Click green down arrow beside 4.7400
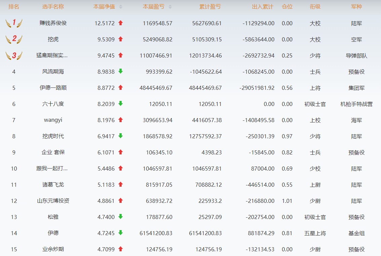381x256 pixels. [x=120, y=217]
